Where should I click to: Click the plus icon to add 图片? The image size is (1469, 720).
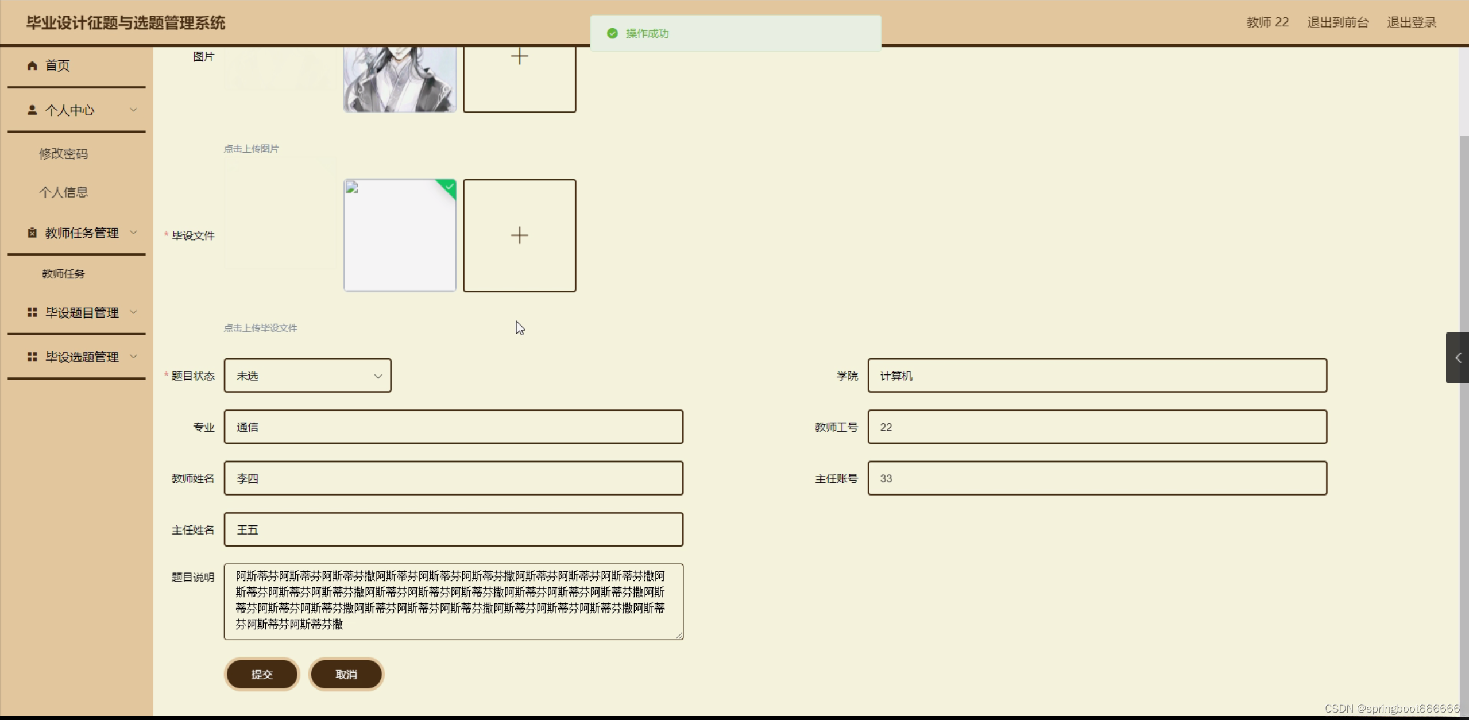pyautogui.click(x=519, y=56)
